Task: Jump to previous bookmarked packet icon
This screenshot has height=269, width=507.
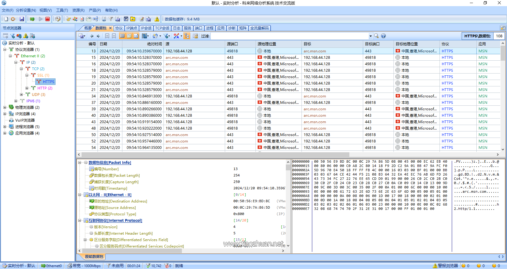Action: click(x=107, y=36)
